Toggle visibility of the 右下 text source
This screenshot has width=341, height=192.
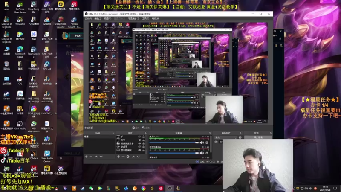tap(140, 140)
